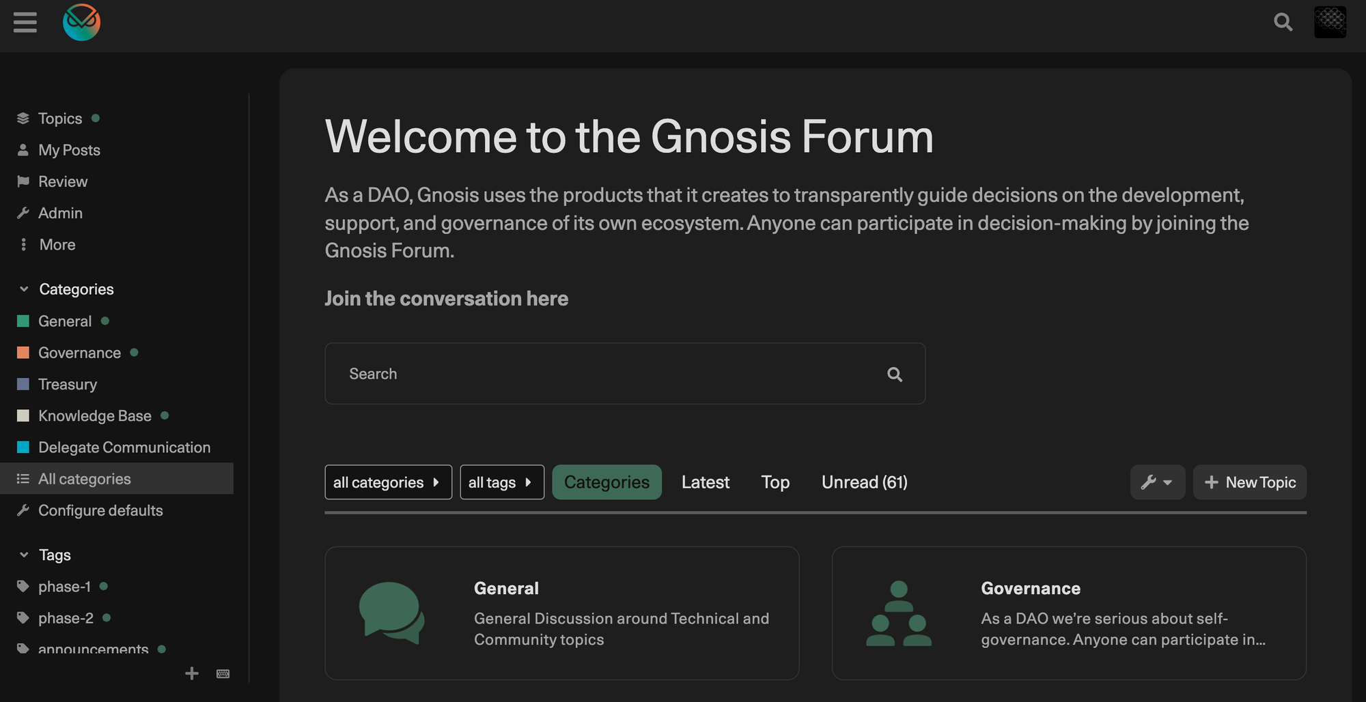Open the Knowledge Base category
This screenshot has height=702, width=1366.
pyautogui.click(x=95, y=415)
